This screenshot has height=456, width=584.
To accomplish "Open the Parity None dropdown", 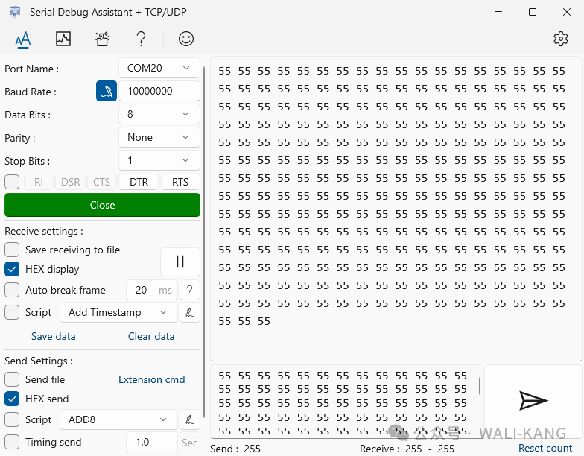I will (x=159, y=137).
